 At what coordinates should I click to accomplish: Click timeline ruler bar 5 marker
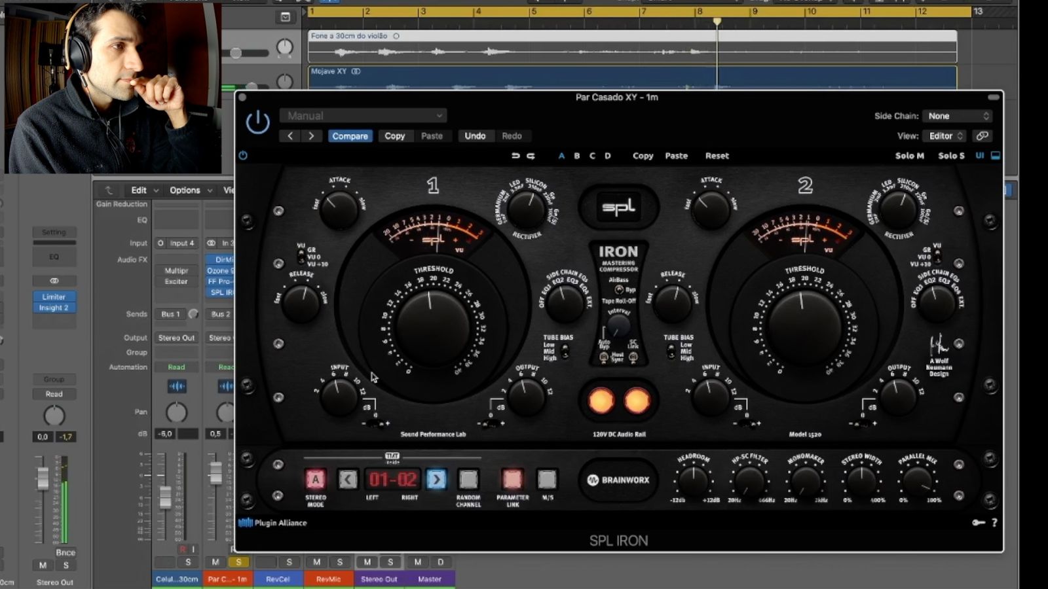coord(533,12)
